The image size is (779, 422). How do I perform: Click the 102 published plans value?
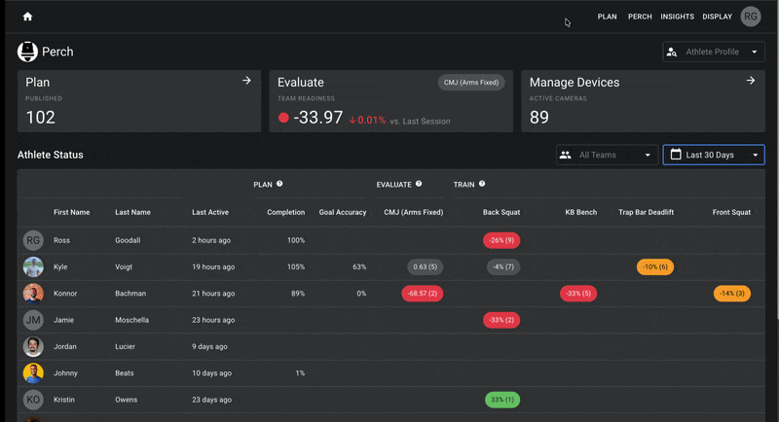click(40, 118)
